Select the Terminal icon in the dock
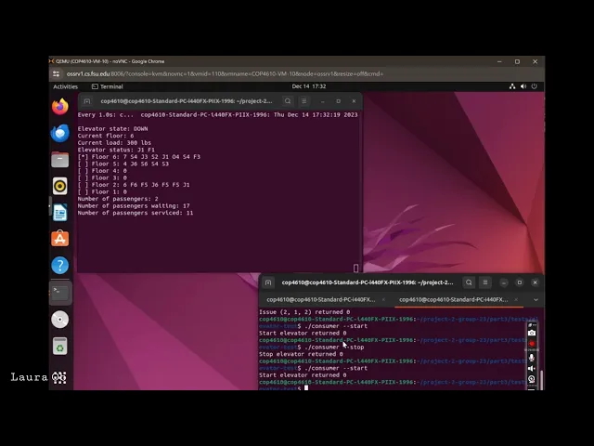This screenshot has width=594, height=446. [x=59, y=293]
